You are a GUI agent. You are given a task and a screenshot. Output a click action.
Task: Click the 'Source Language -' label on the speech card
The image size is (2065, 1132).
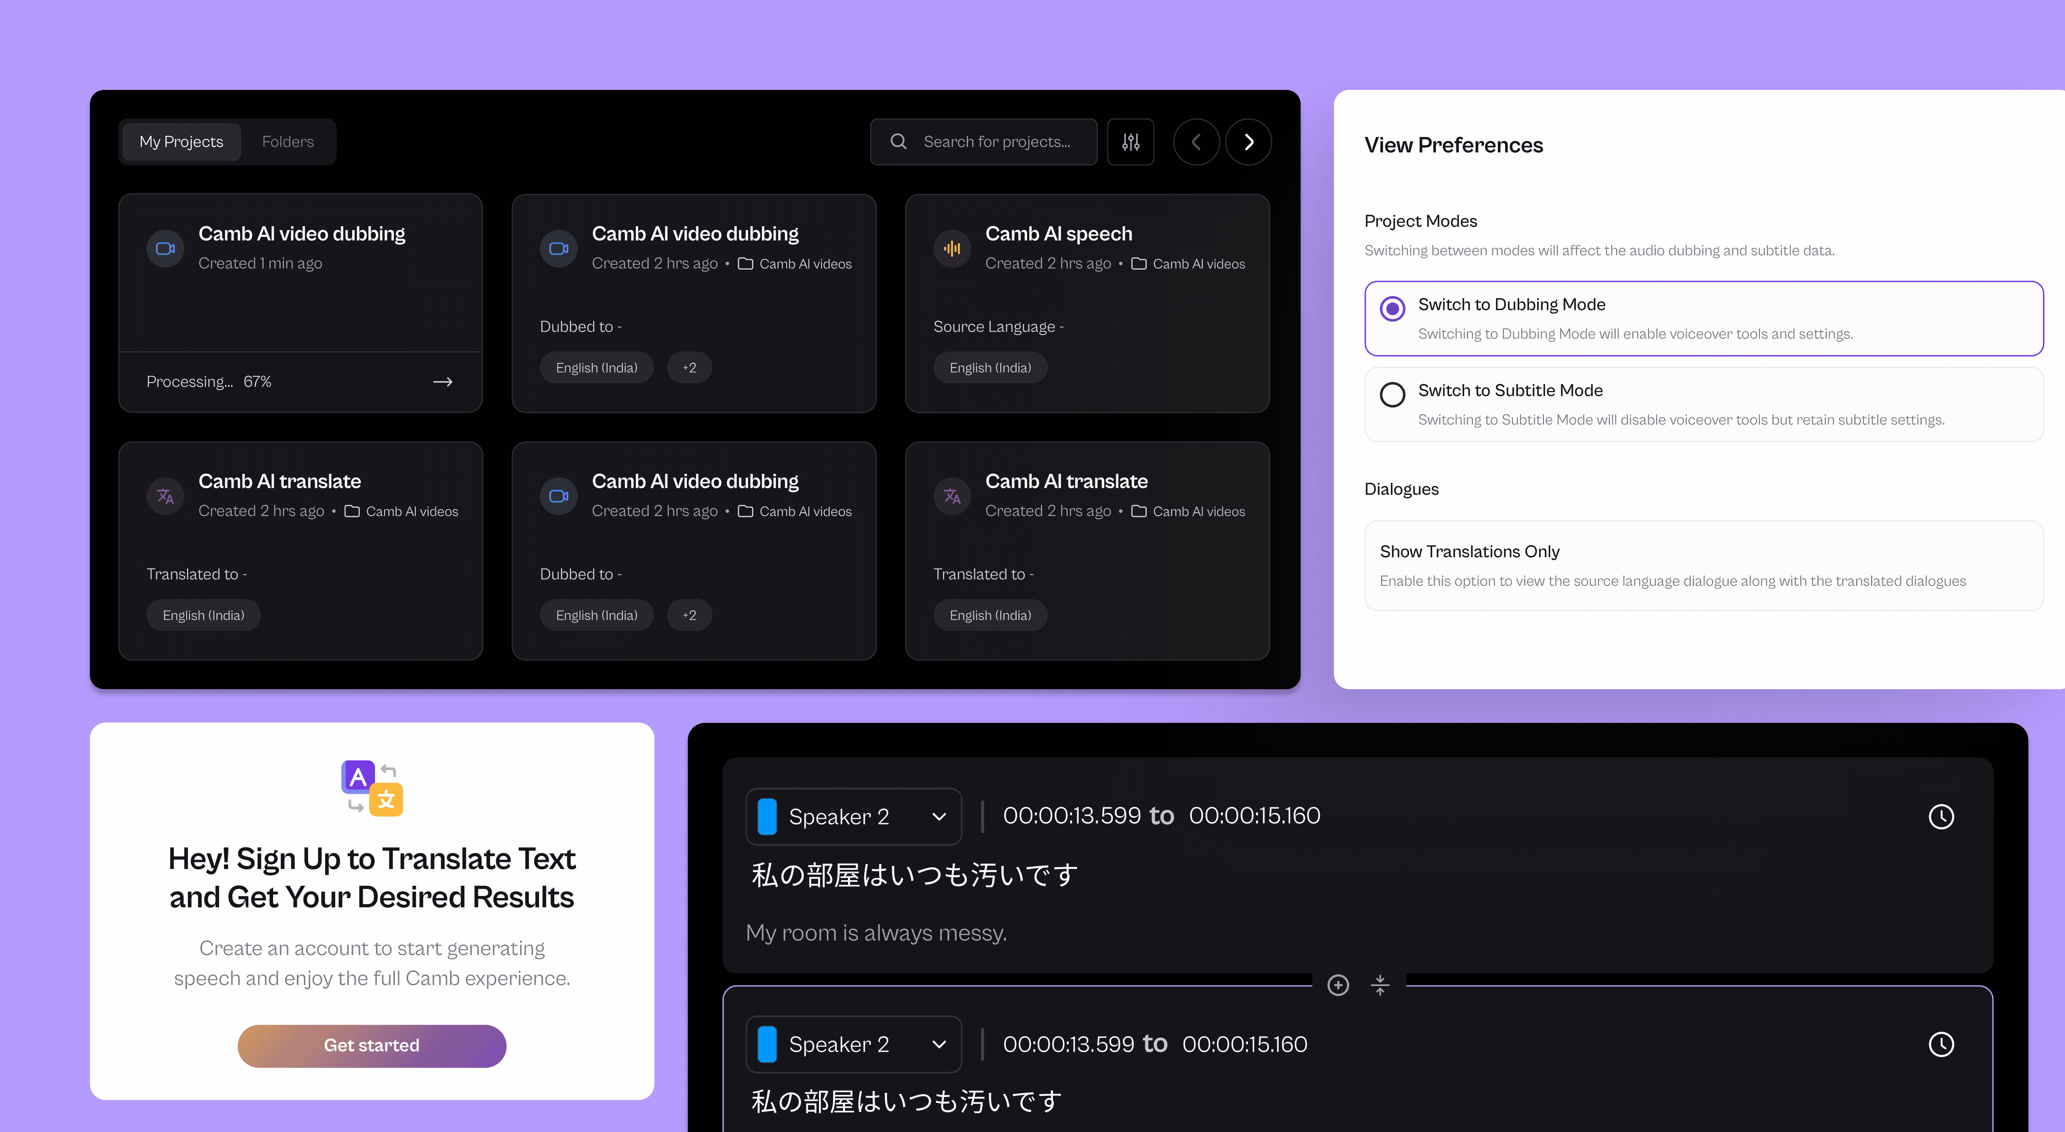pyautogui.click(x=999, y=327)
